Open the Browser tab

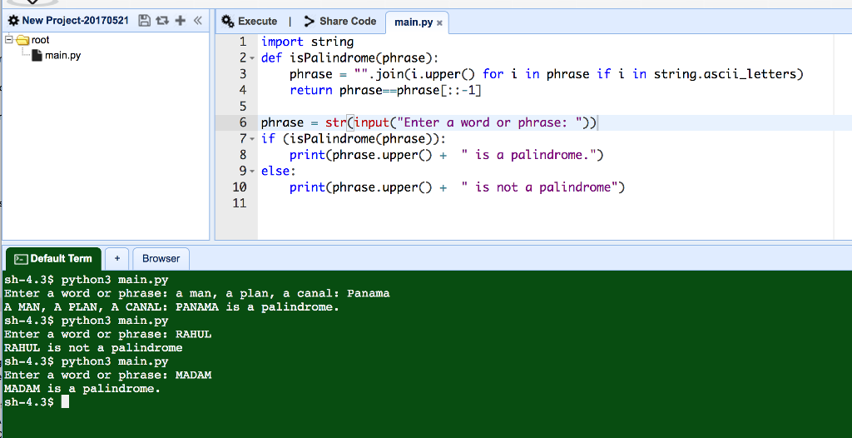click(x=161, y=259)
